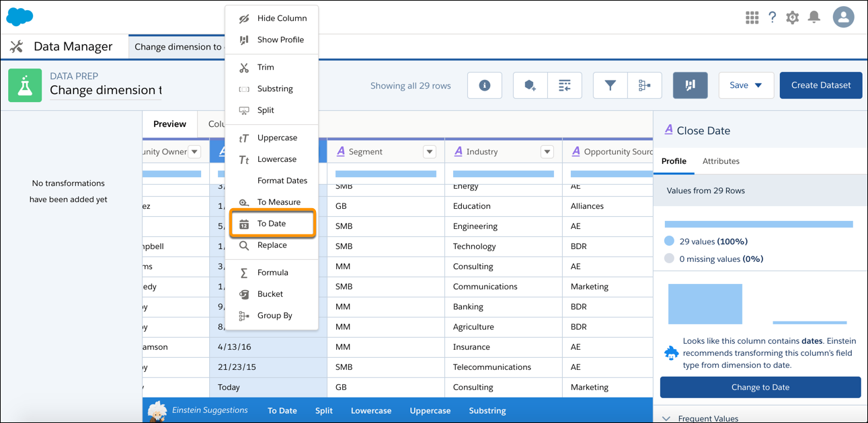This screenshot has height=423, width=868.
Task: Click the group hierarchy icon button in toolbar
Action: pos(645,85)
